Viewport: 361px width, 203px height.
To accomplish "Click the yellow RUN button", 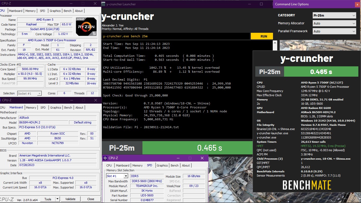I will [x=262, y=36].
